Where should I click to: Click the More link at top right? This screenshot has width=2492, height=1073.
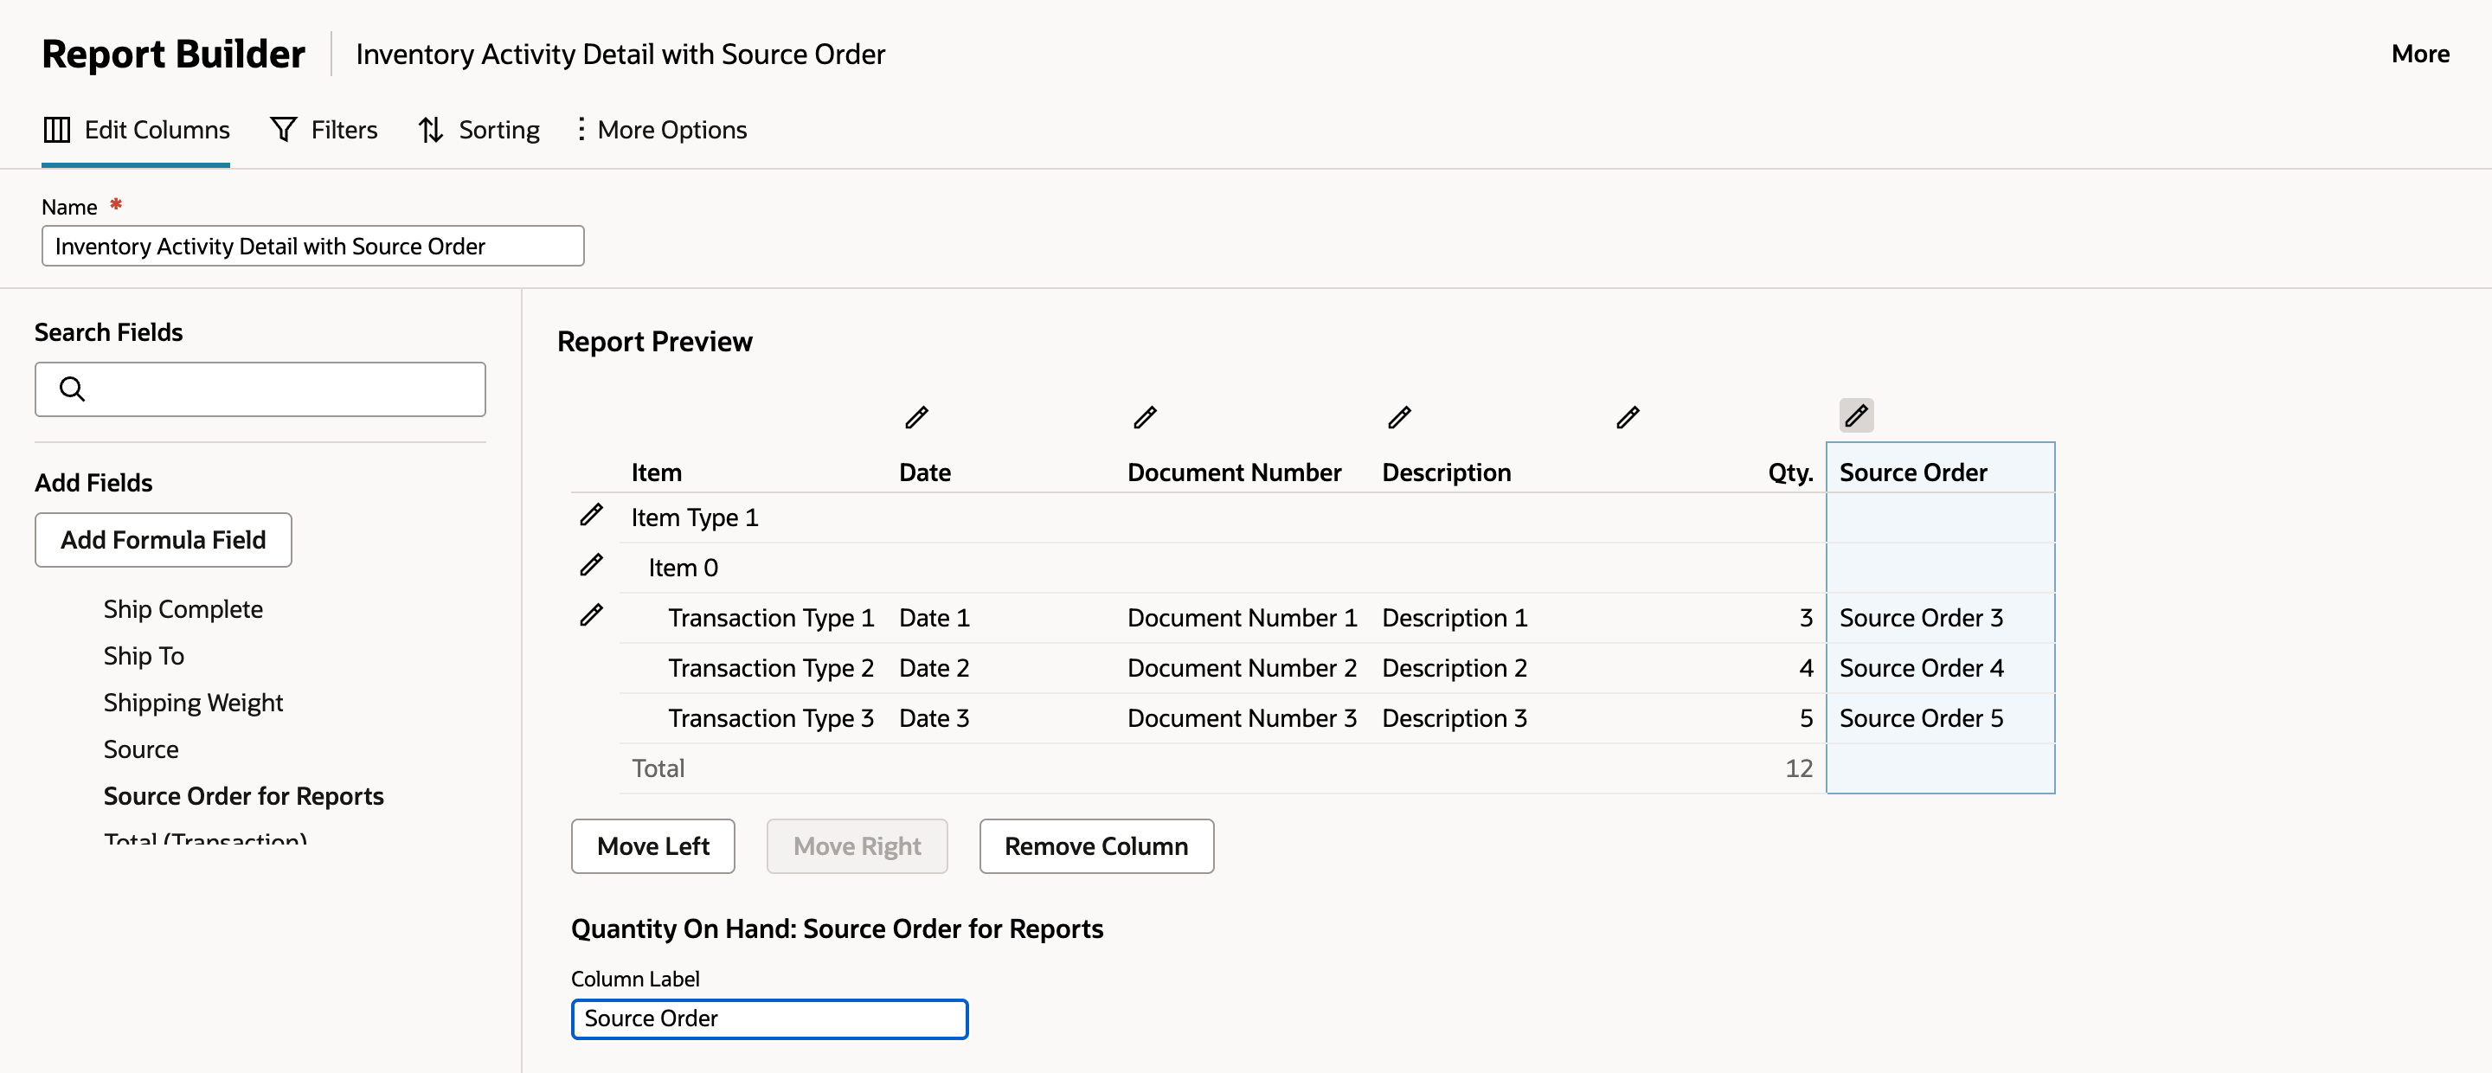[2419, 55]
